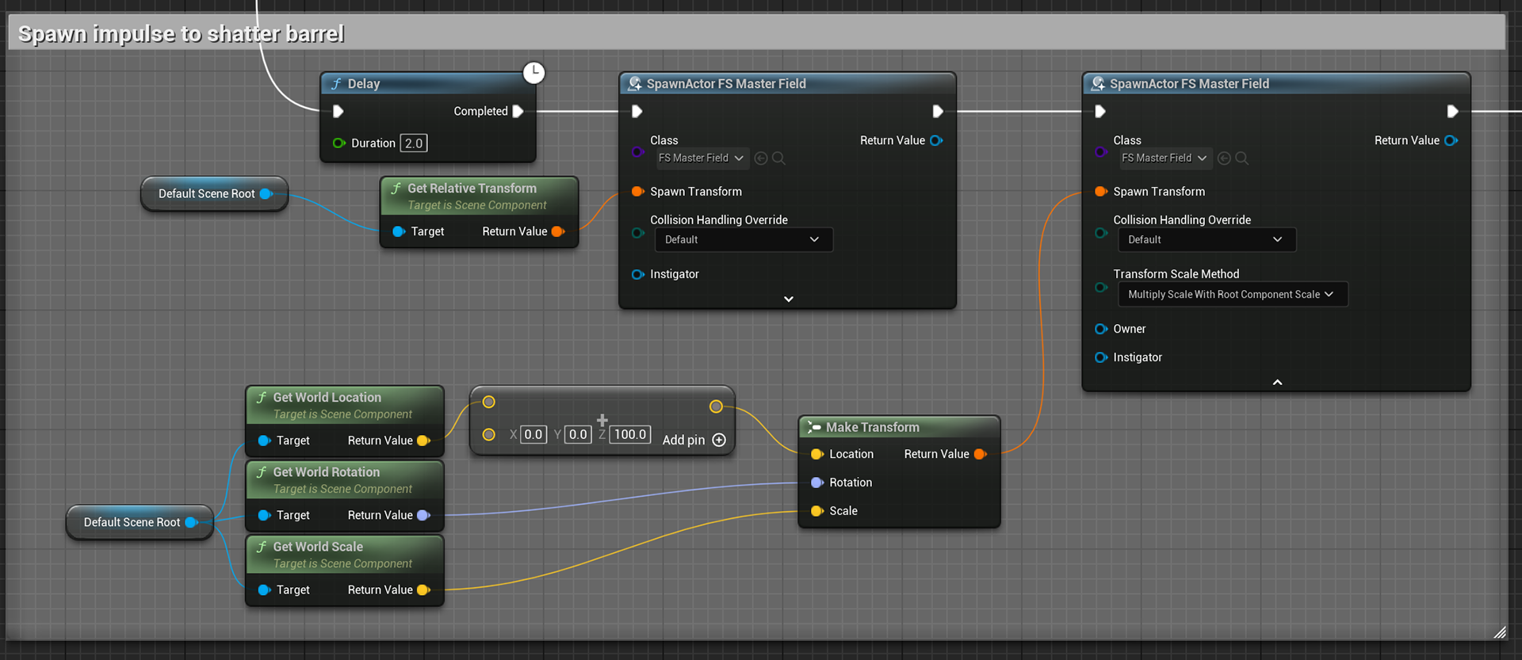Screen dimensions: 1522x660
Task: Click add node top input vector pin
Action: (x=489, y=402)
